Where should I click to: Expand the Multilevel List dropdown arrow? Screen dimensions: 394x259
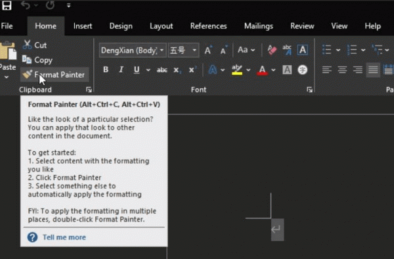click(x=387, y=50)
